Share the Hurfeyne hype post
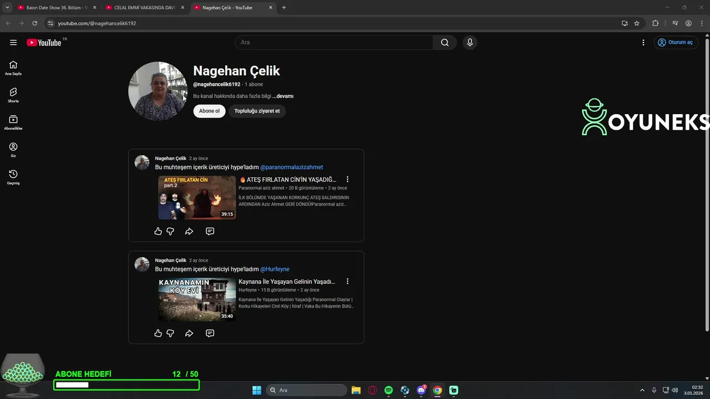Image resolution: width=710 pixels, height=399 pixels. [189, 333]
